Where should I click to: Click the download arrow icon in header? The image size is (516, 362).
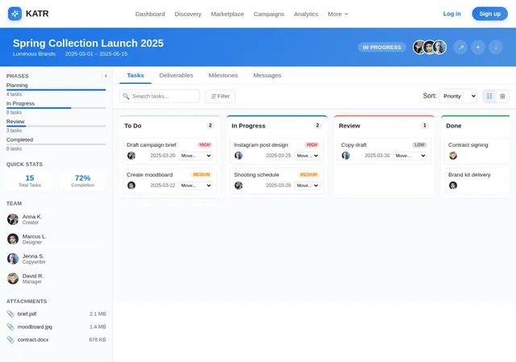coord(496,48)
